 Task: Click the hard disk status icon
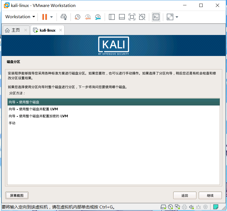click(x=163, y=207)
